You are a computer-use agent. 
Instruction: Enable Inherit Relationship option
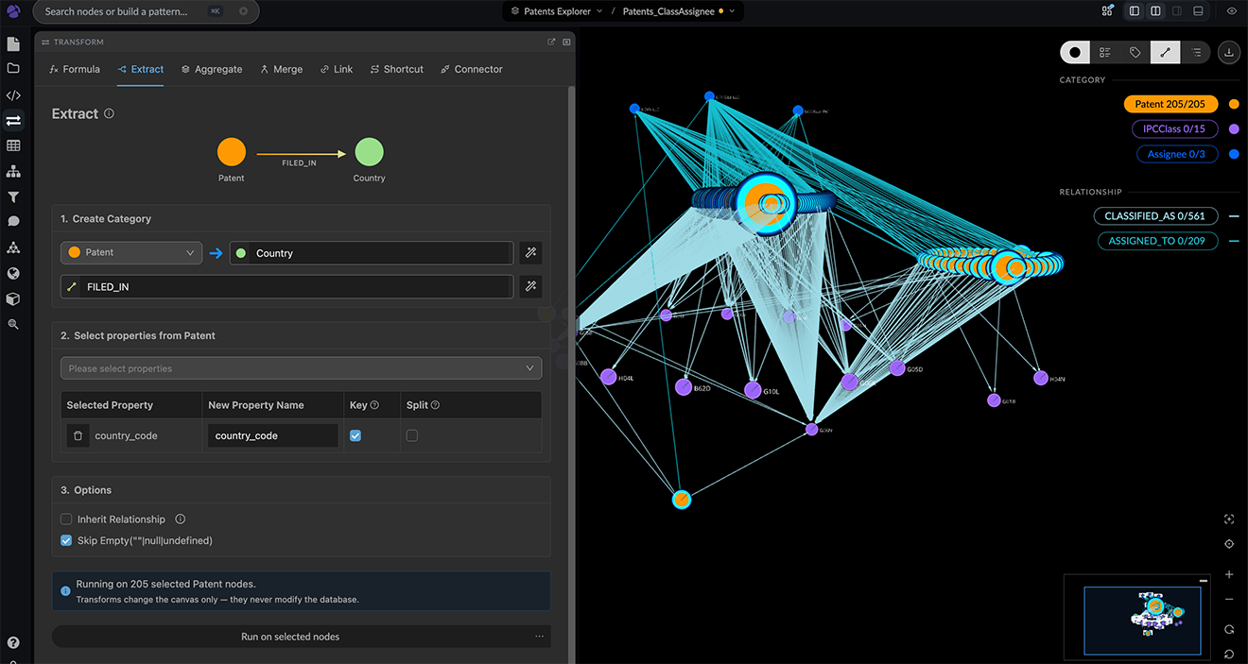click(x=66, y=519)
